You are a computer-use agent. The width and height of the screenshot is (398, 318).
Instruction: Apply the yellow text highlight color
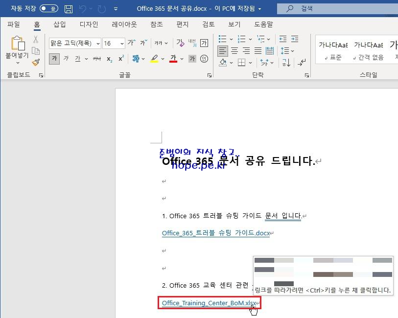[x=154, y=59]
